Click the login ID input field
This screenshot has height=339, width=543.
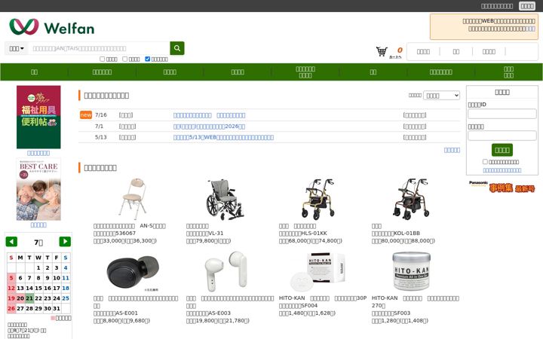[502, 114]
